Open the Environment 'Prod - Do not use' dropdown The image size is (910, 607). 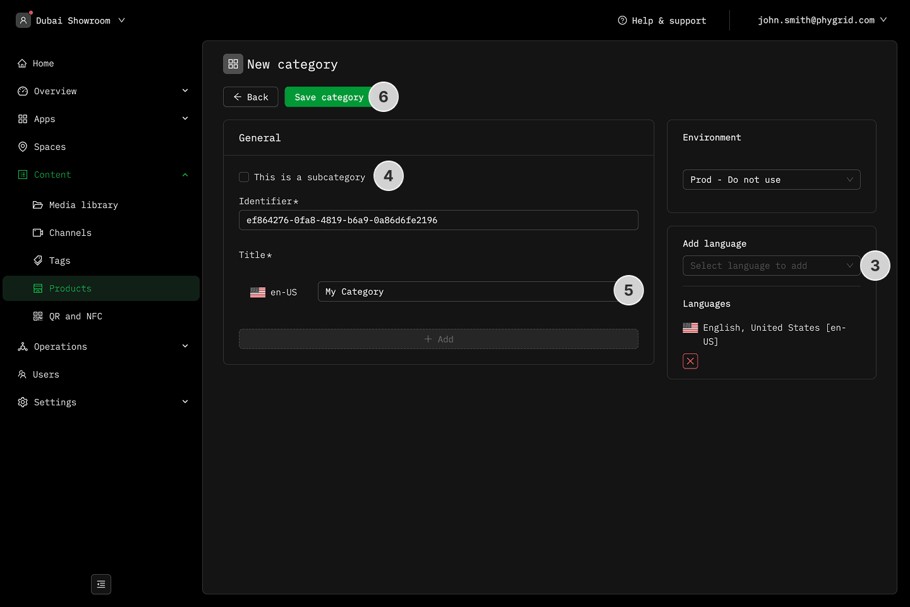(x=771, y=180)
